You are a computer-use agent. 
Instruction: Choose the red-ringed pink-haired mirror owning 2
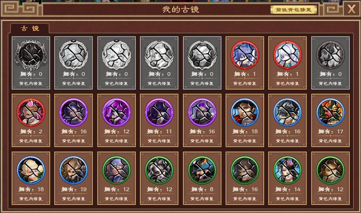(31, 113)
